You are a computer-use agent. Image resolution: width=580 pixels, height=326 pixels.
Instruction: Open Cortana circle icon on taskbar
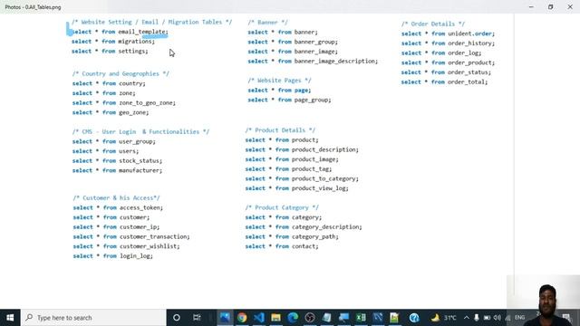coord(177,318)
